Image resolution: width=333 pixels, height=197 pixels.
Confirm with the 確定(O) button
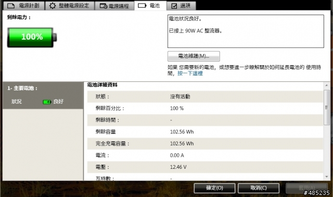[214, 188]
